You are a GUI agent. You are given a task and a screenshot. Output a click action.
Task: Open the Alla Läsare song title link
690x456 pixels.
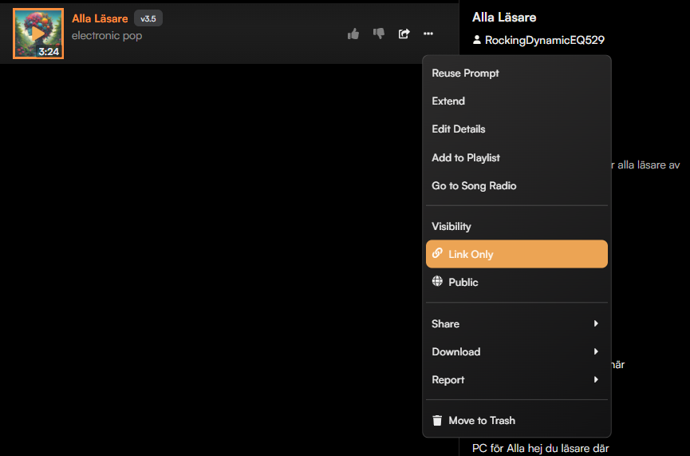[x=100, y=18]
